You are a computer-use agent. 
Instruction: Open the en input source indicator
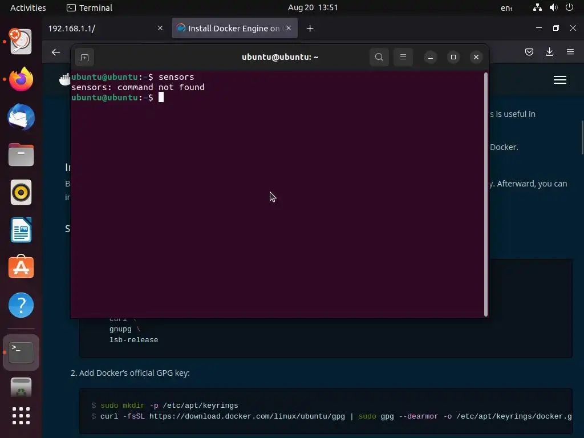[x=506, y=8]
